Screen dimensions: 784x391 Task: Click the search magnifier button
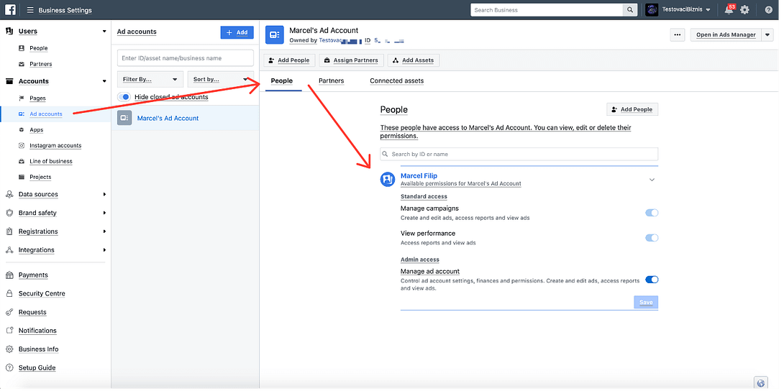[x=630, y=10]
